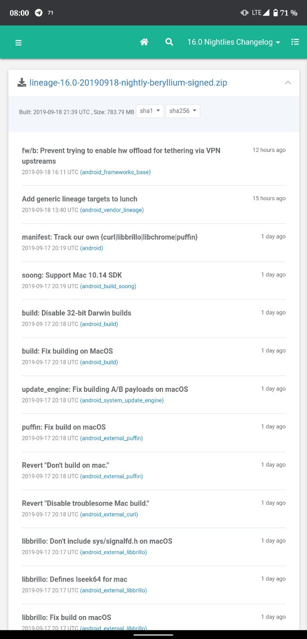Tap the battery icon in status bar
Image resolution: width=307 pixels, height=639 pixels.
(275, 13)
